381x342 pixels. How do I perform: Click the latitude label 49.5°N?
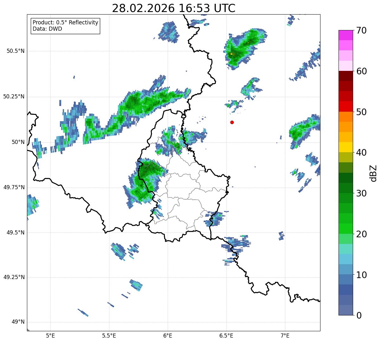(16, 233)
